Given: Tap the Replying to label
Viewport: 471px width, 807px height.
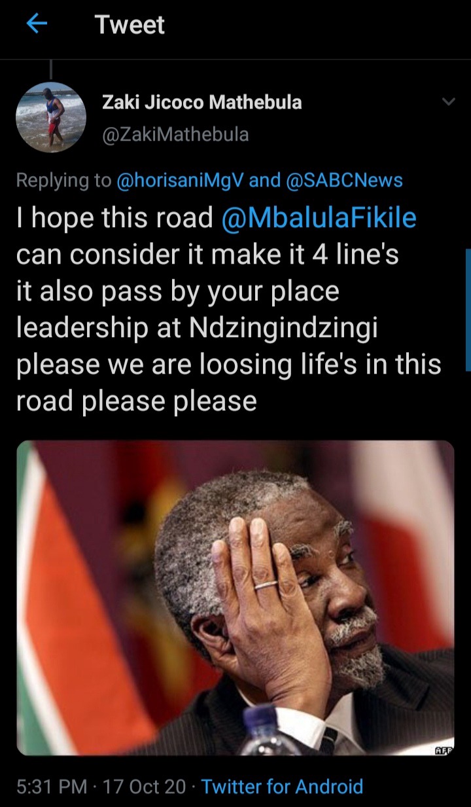Looking at the screenshot, I should click(x=63, y=181).
